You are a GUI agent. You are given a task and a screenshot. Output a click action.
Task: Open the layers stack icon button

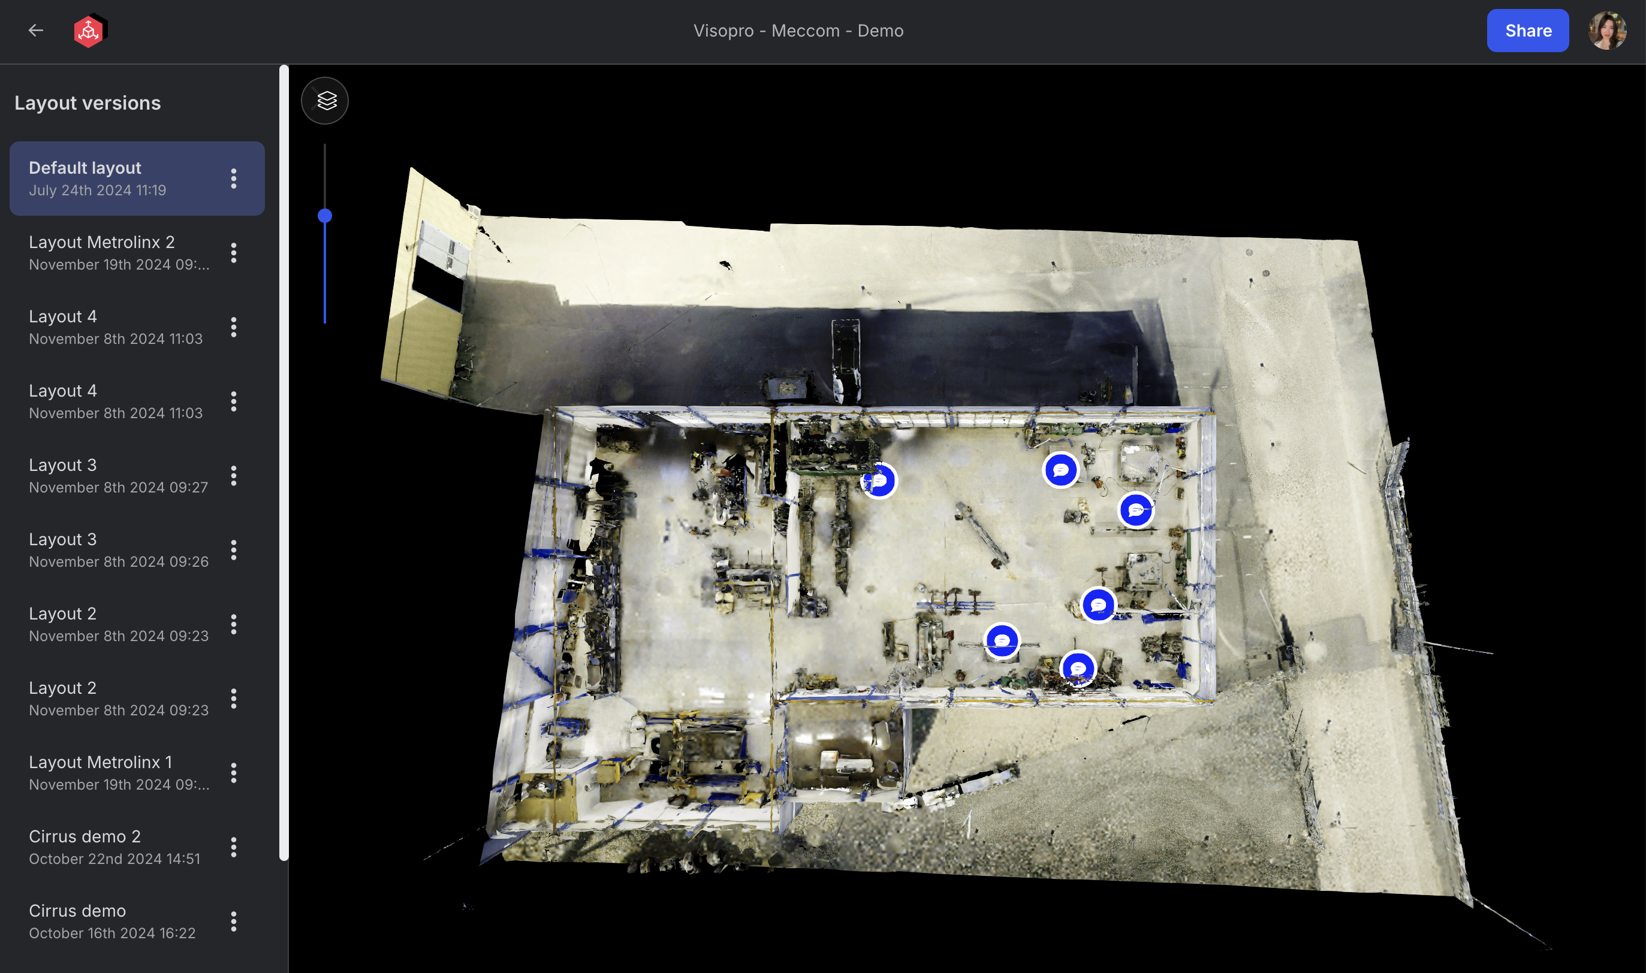click(325, 100)
